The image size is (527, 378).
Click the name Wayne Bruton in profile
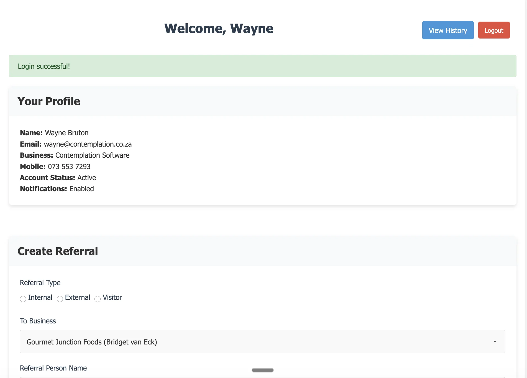coord(66,133)
